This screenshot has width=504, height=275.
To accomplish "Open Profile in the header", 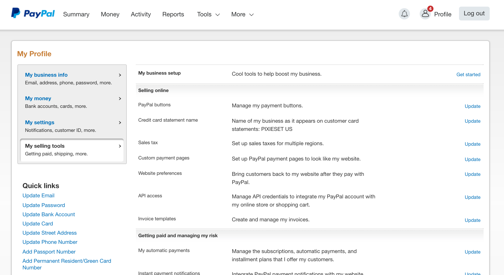I will click(443, 14).
